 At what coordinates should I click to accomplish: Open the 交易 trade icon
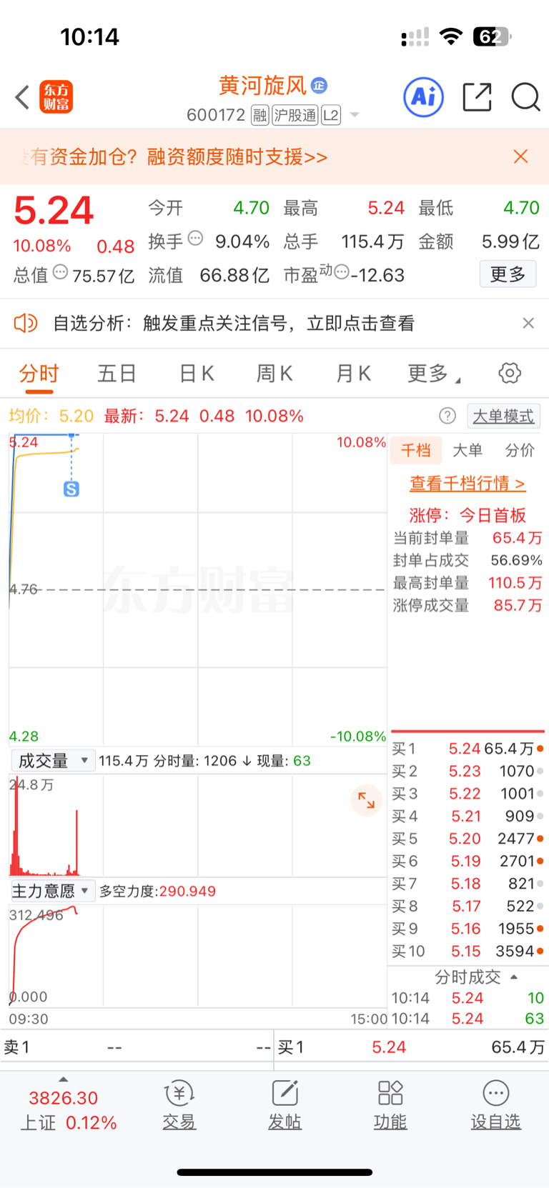[179, 1106]
